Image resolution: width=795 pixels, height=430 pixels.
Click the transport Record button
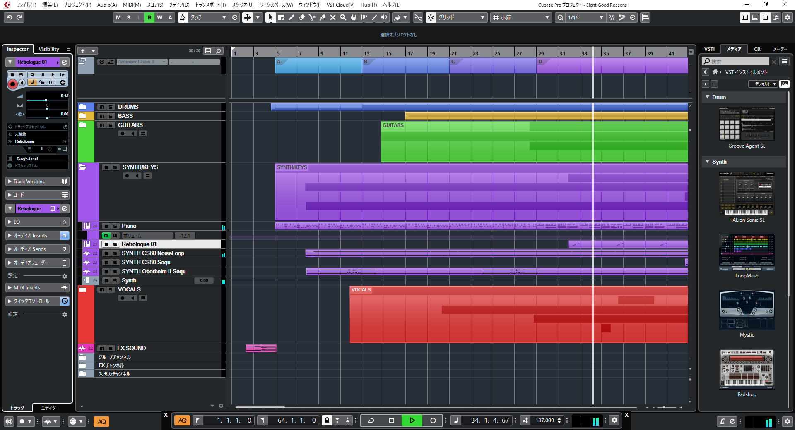pos(433,420)
